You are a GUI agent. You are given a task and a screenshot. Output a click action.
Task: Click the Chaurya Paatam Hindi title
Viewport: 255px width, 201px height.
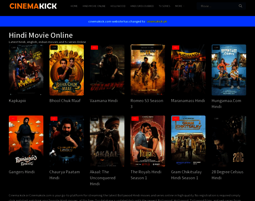pos(64,175)
